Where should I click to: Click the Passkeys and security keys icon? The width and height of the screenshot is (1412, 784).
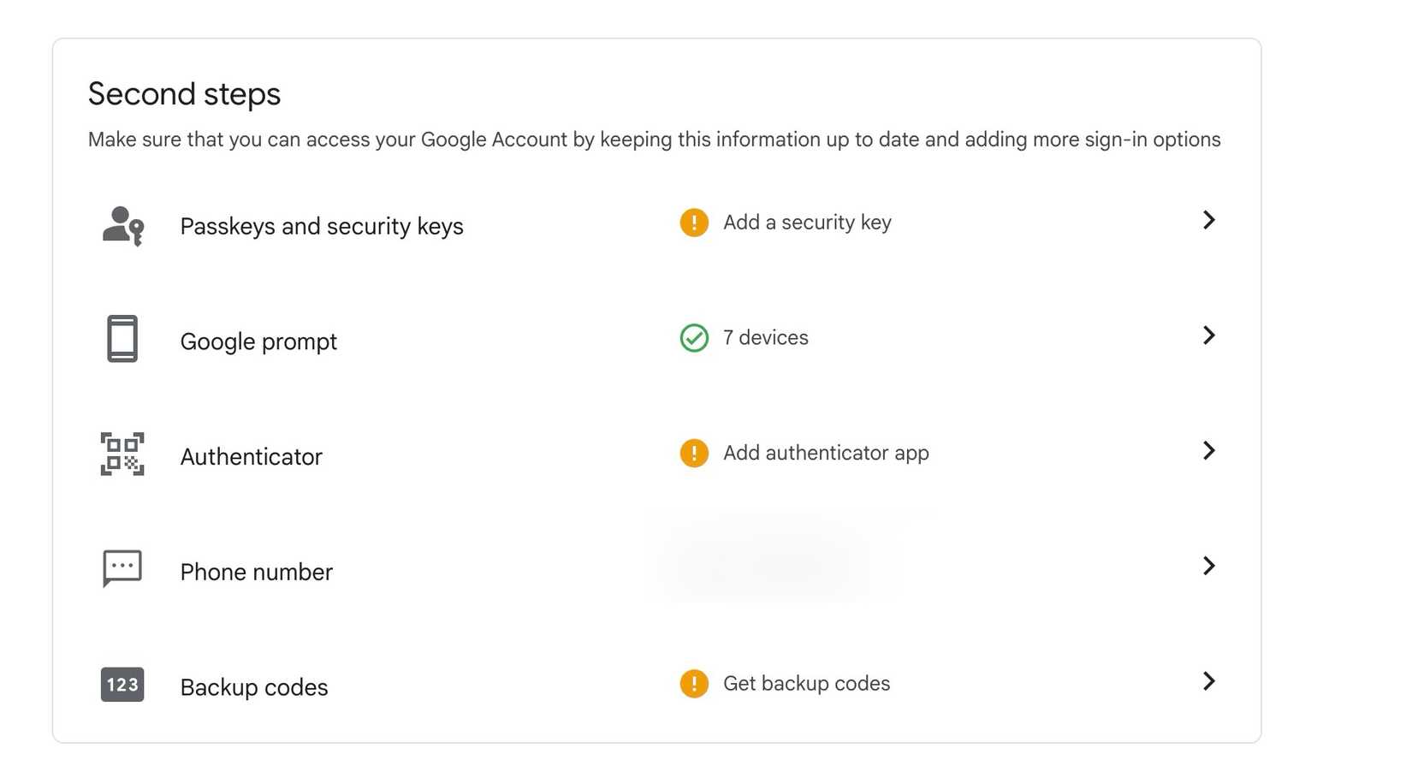coord(122,225)
